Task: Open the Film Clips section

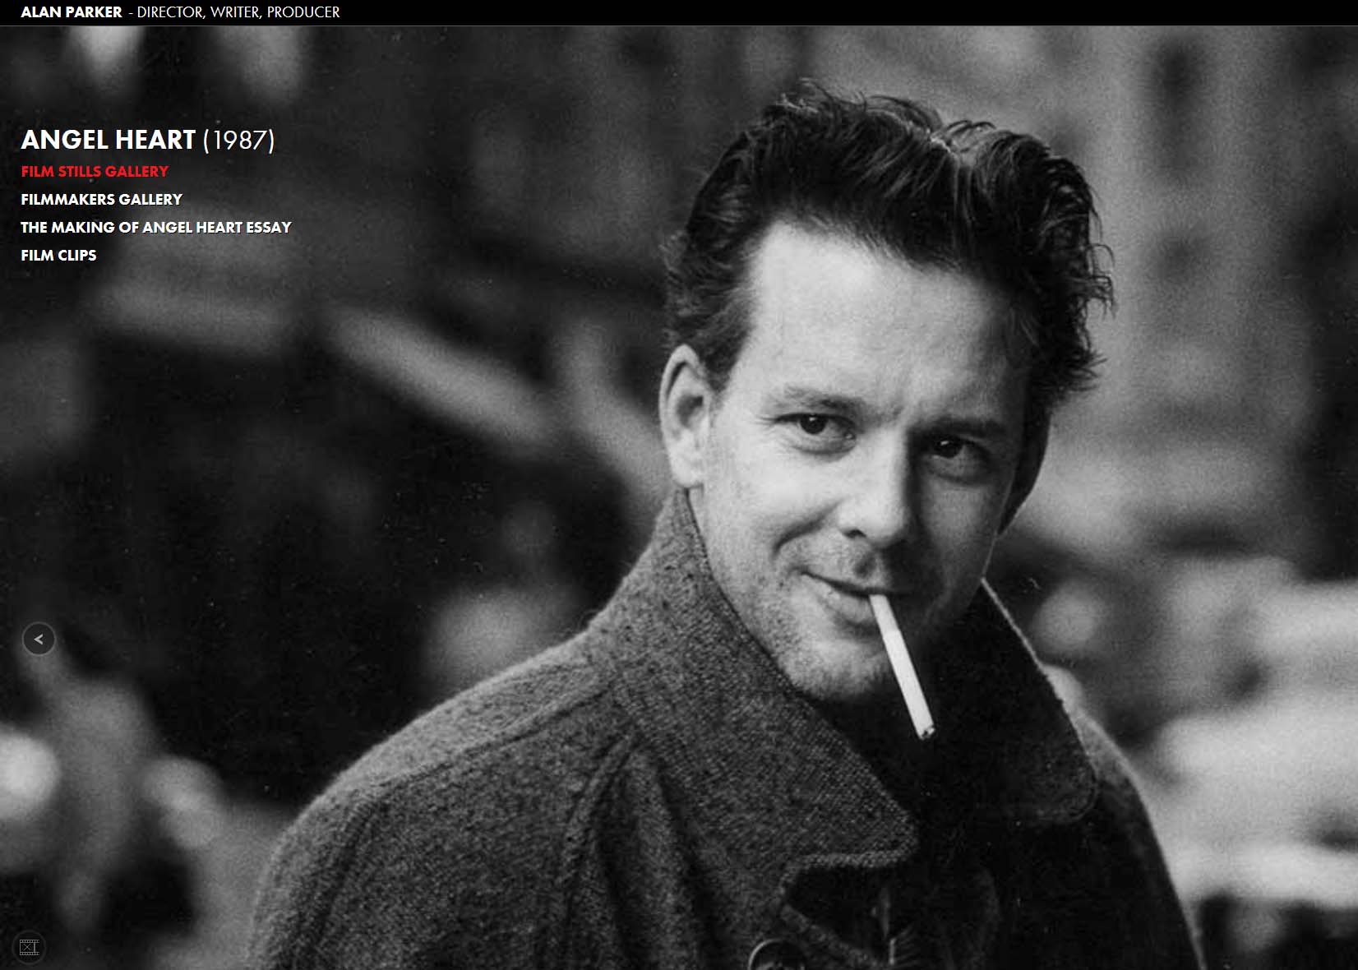Action: pos(58,255)
